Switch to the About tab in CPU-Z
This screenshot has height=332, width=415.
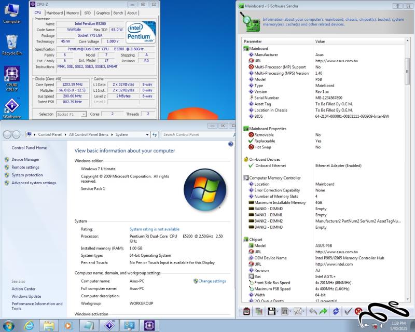[132, 13]
